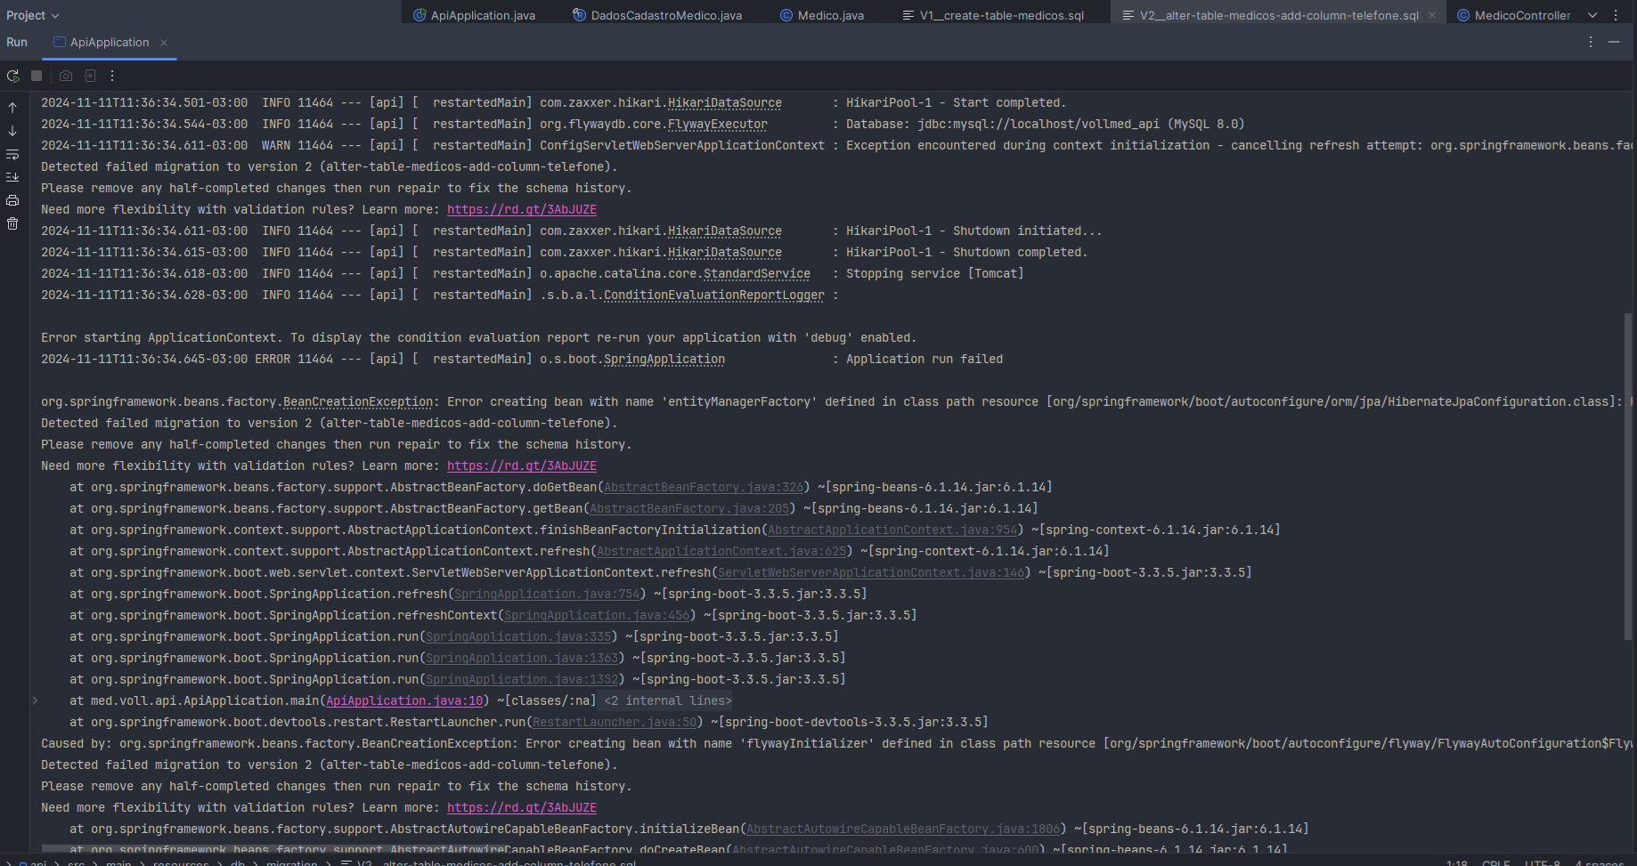Open the https://rd.gt/3AbJUZE link below BeanCreationException
This screenshot has width=1637, height=866.
pyautogui.click(x=522, y=465)
